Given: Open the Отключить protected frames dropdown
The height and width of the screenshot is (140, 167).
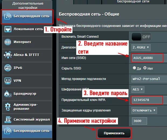Looking at the screenshot, I should pyautogui.click(x=144, y=110).
